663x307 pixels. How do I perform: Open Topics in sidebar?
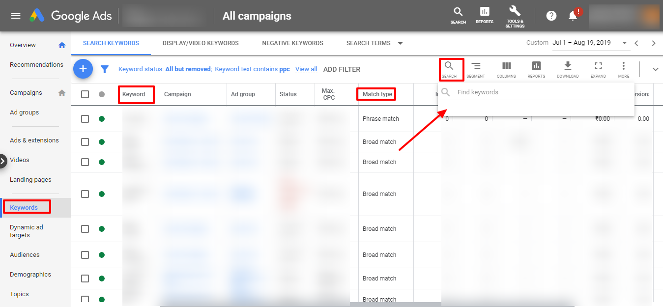point(19,294)
